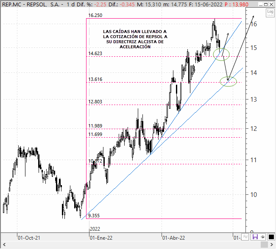Click the m: 14,775 low value in header
The height and width of the screenshot is (249, 276).
point(175,4)
